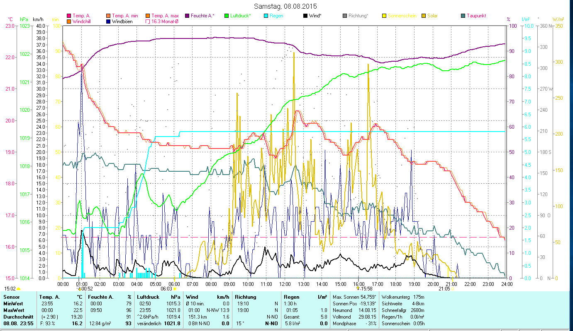Click the Sensor header in the table
This screenshot has width=573, height=331.
click(x=11, y=297)
